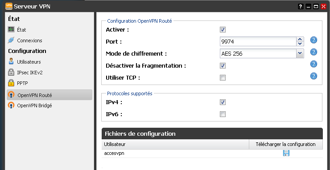The width and height of the screenshot is (330, 170).
Task: Decrease the port number with down arrow
Action: coord(300,44)
